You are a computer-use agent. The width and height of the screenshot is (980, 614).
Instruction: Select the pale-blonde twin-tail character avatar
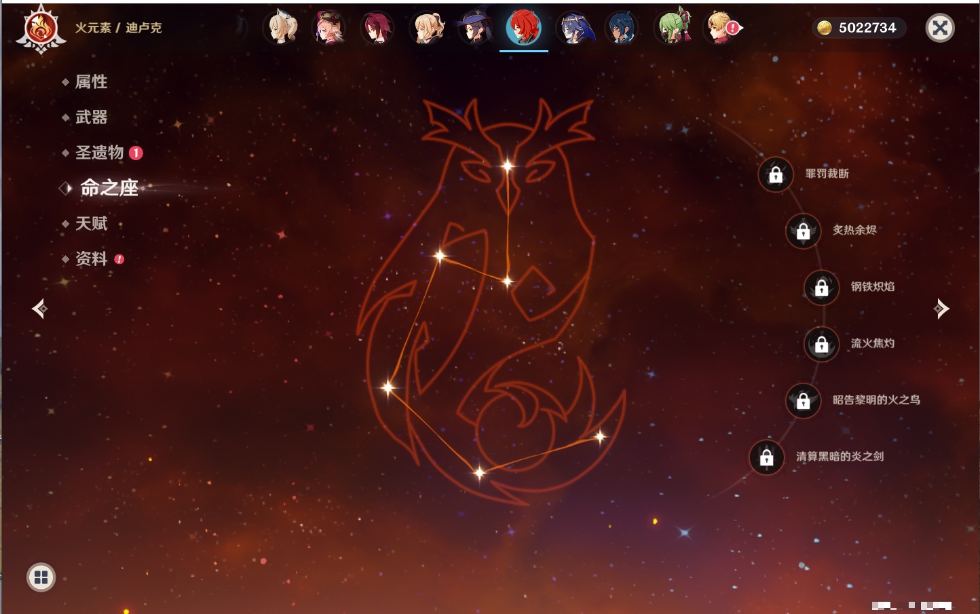[x=282, y=28]
